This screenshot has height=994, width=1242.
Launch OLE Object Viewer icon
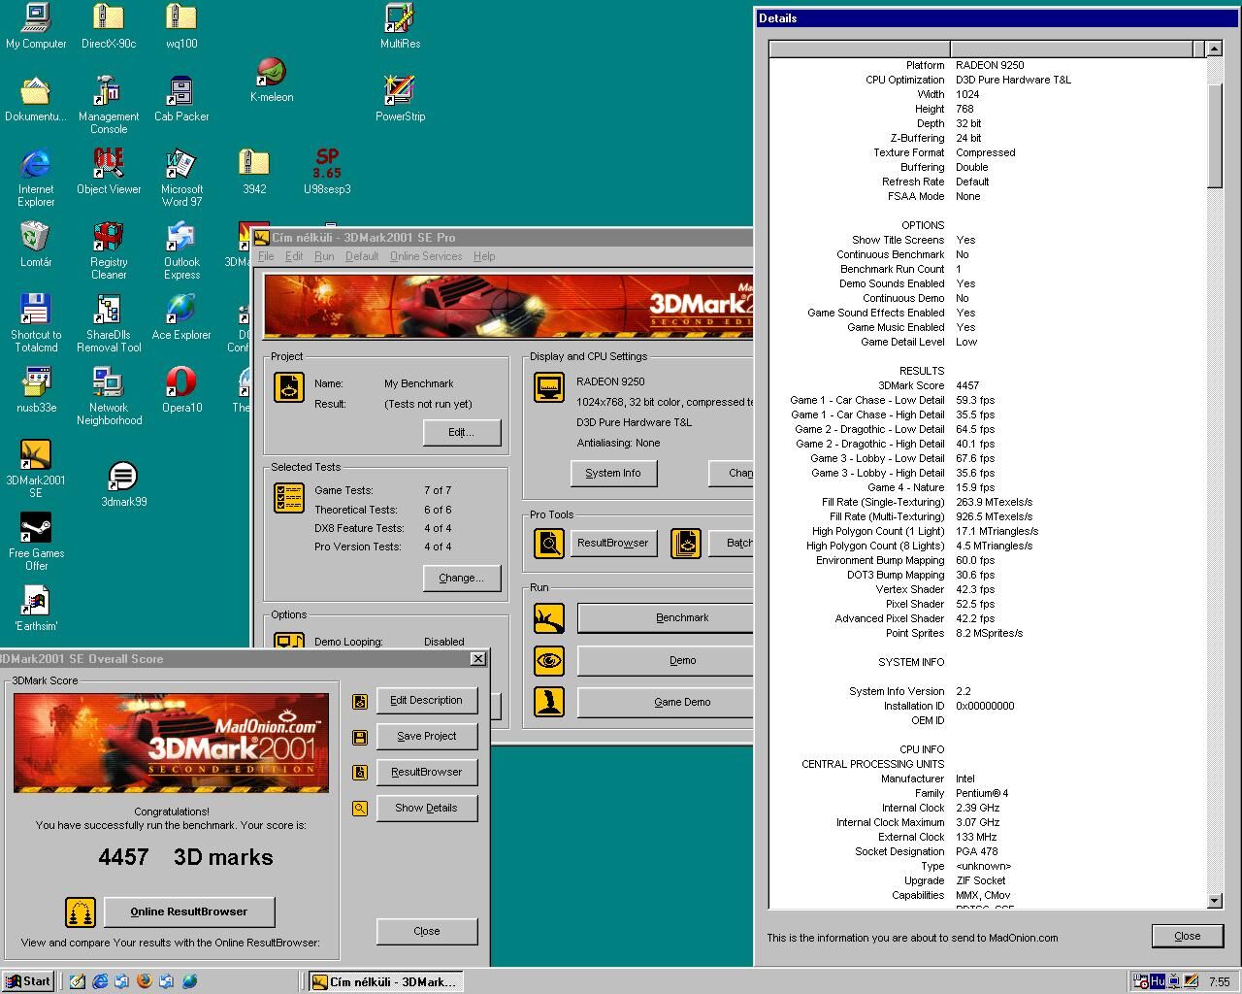109,172
